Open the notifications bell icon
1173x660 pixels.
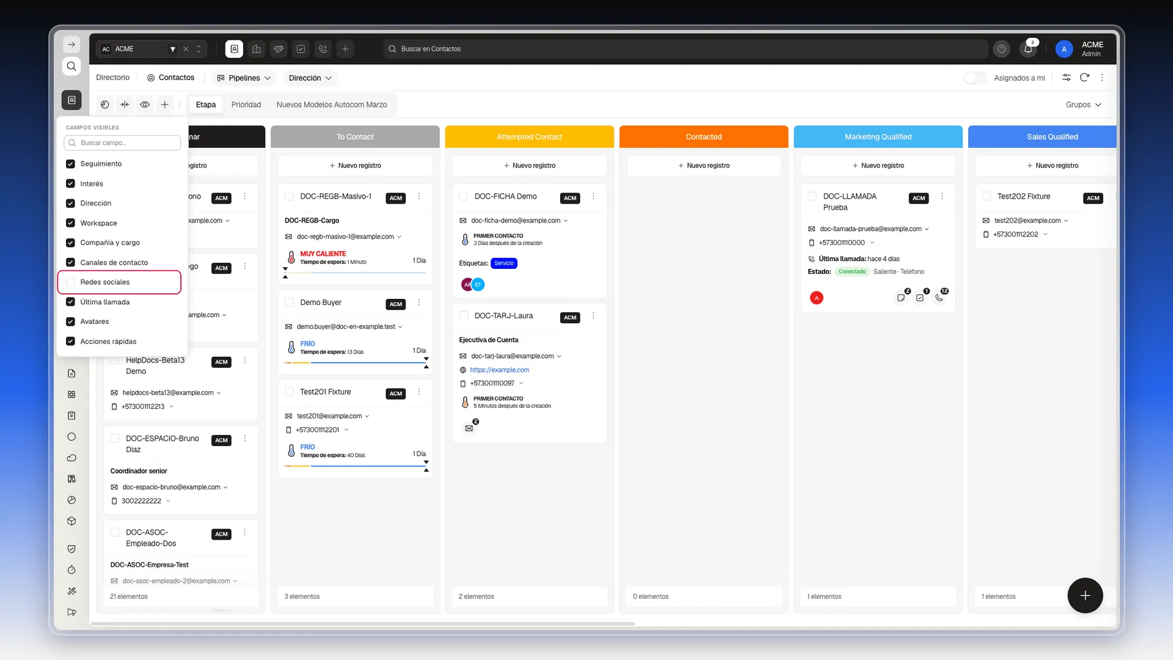point(1028,49)
